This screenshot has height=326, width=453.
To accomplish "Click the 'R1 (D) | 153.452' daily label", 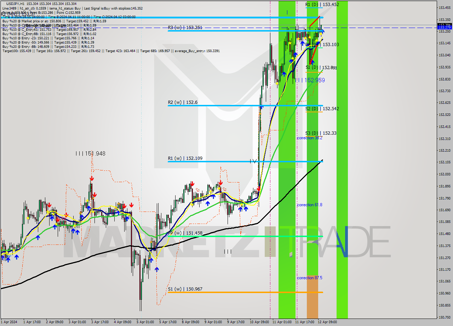I will 322,5.
